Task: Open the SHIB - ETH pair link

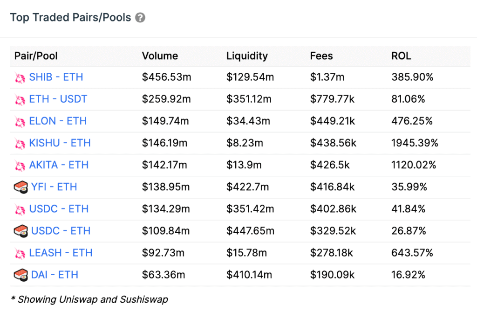Action: pyautogui.click(x=56, y=77)
